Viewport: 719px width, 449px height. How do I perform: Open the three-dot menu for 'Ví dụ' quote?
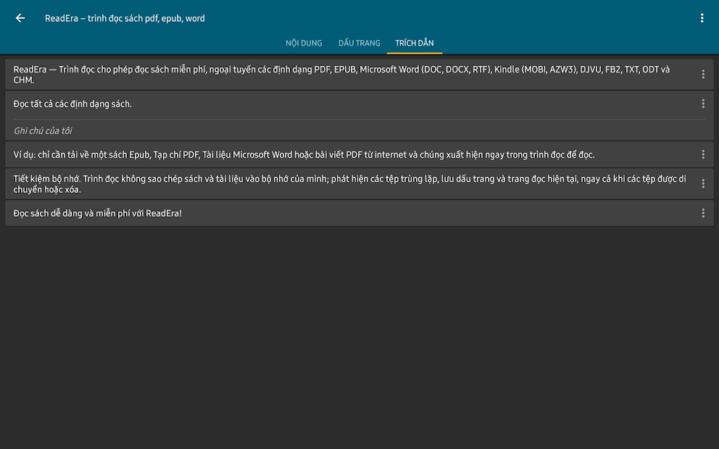click(x=703, y=154)
